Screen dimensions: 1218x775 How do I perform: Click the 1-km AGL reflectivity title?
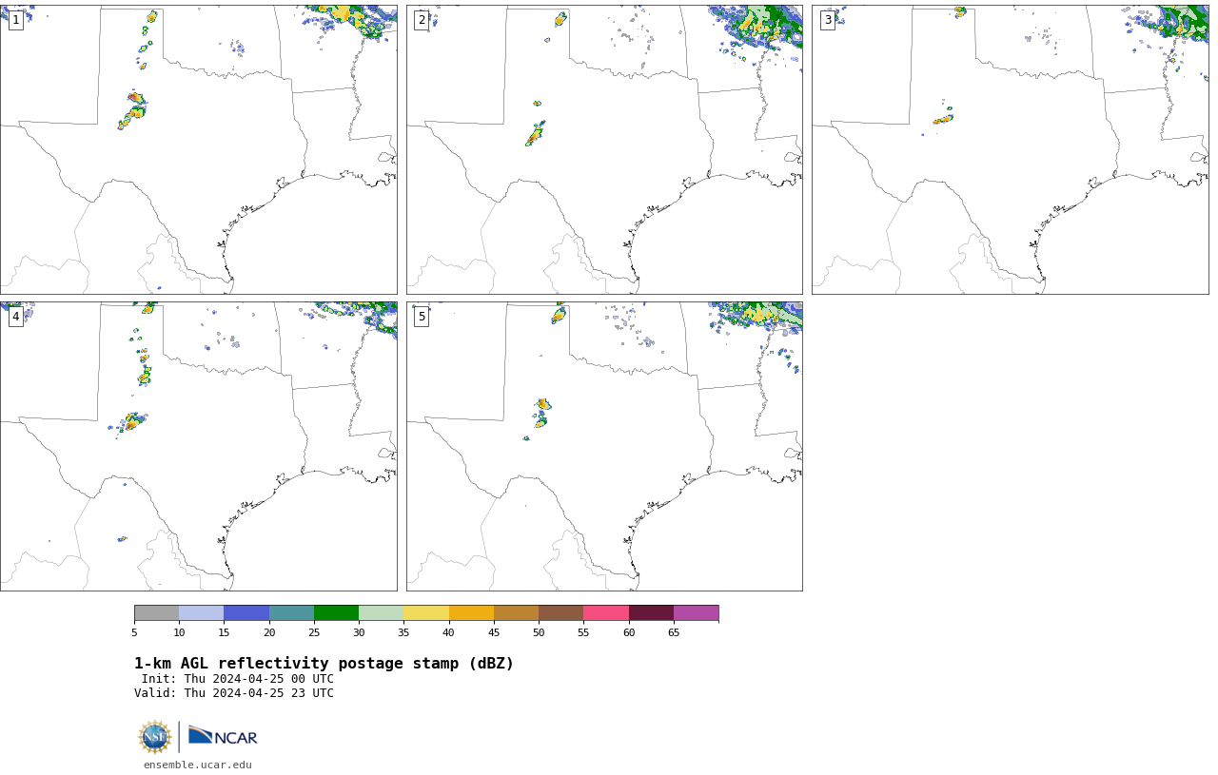(x=324, y=664)
